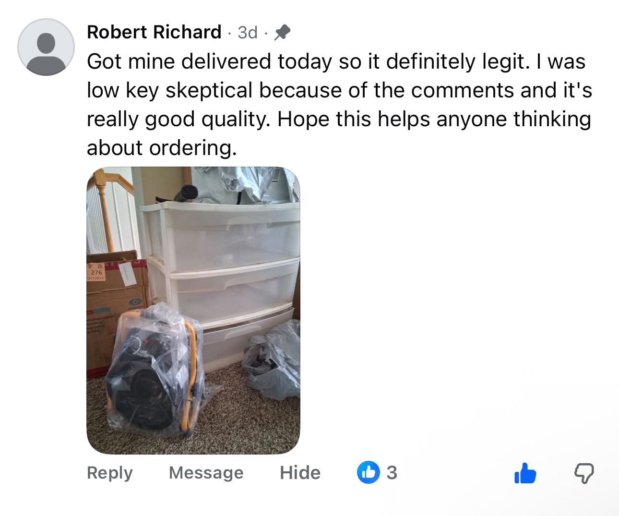The height and width of the screenshot is (516, 619).
Task: Dislike the comment with thumbs down
Action: tap(584, 473)
